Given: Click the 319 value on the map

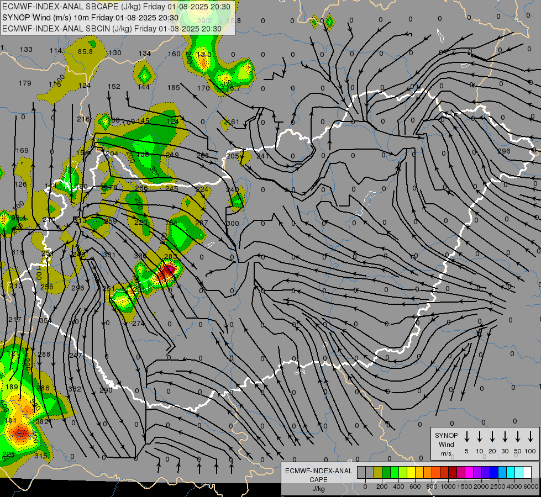Looking at the screenshot, I should pyautogui.click(x=18, y=252).
